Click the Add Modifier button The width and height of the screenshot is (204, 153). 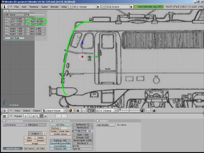(106, 125)
